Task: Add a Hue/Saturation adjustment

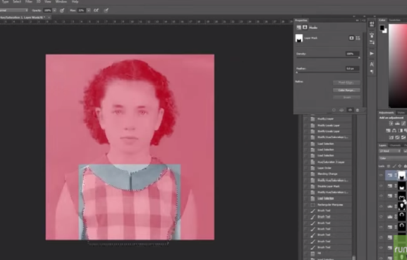Action: [x=388, y=131]
